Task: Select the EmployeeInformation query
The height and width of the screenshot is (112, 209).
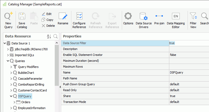Action: click(32, 108)
